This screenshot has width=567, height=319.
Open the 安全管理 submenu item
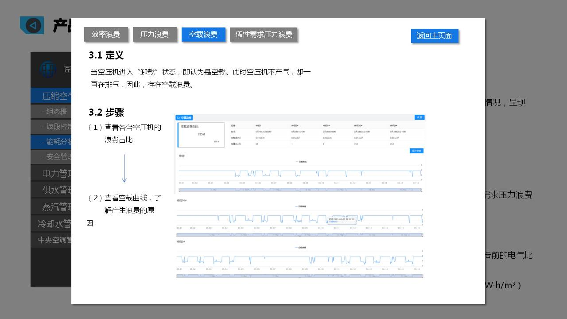pyautogui.click(x=57, y=157)
